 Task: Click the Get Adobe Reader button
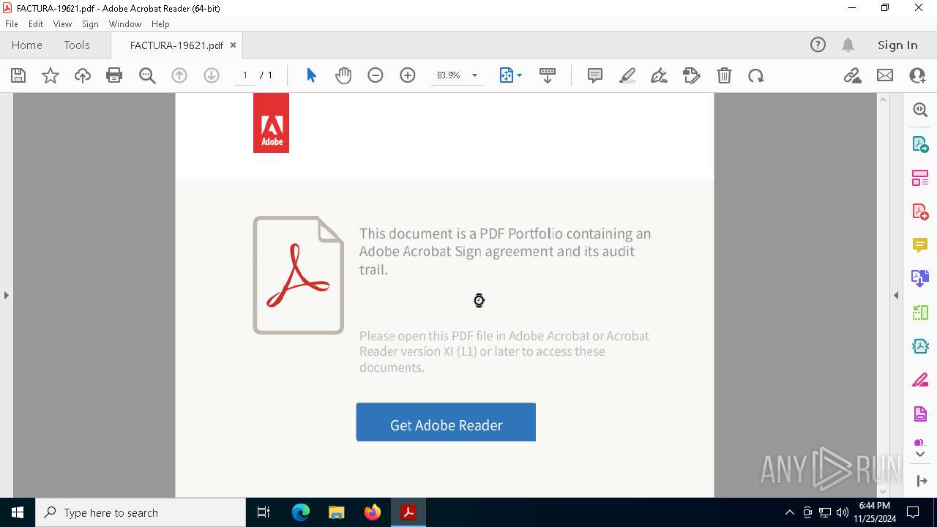coord(446,422)
